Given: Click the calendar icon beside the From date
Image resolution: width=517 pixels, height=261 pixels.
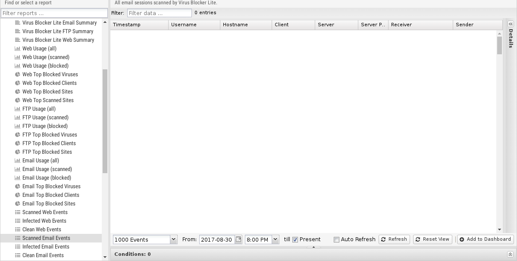Looking at the screenshot, I should click(238, 239).
